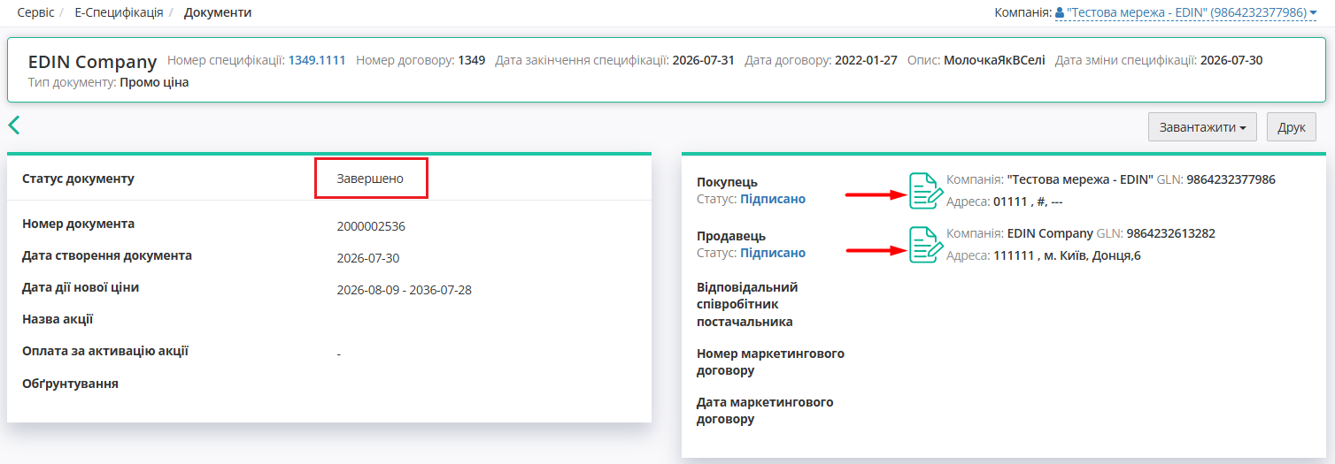Expand the company selector "Тестова мережа - EDIN"
1335x464 pixels.
coord(1186,12)
